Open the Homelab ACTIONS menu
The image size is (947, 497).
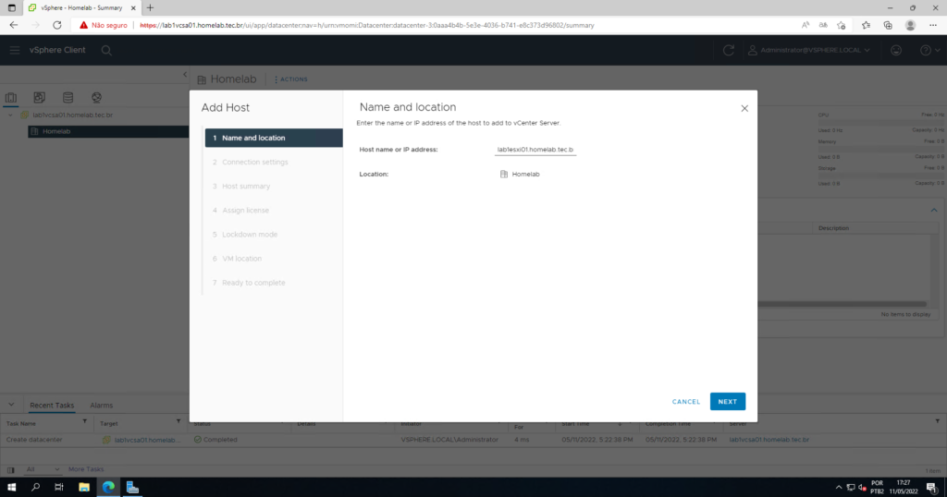[x=291, y=79]
